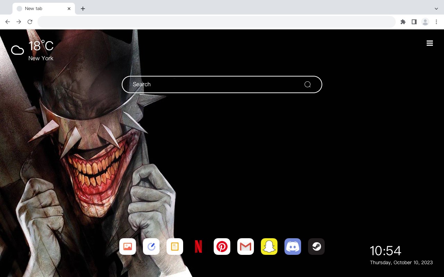Viewport: 444px width, 277px height.
Task: Open a new tab with plus button
Action: click(x=83, y=9)
